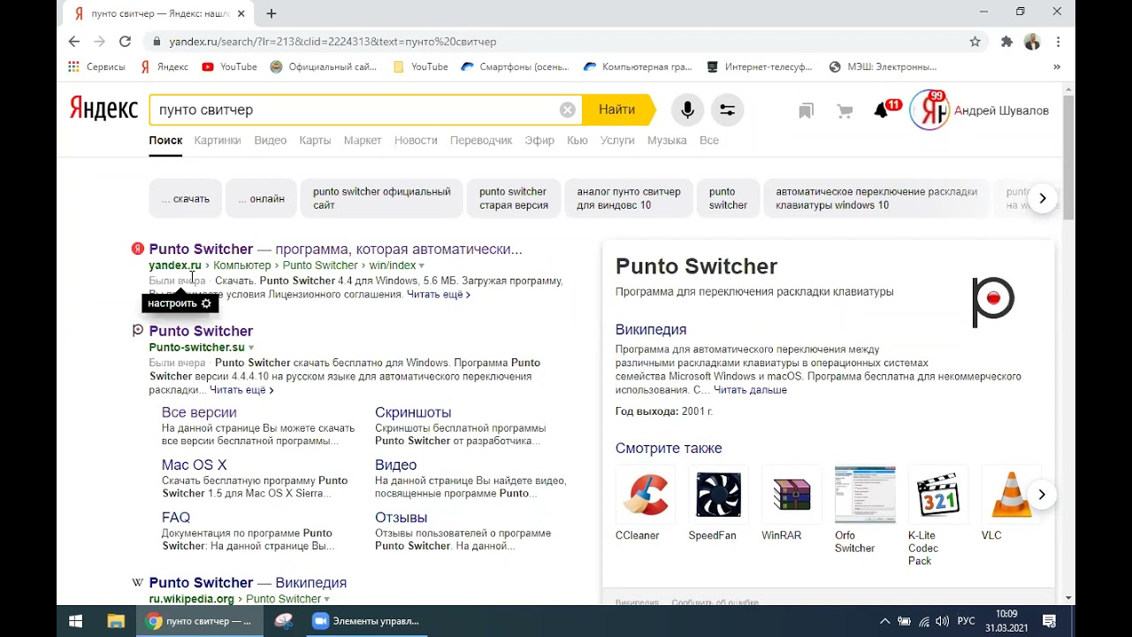The height and width of the screenshot is (637, 1132).
Task: Click the browser back arrow
Action: point(74,42)
